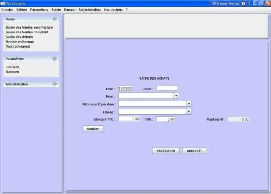This screenshot has width=271, height=194.
Task: Click the Pièce input field
Action: pos(166,88)
